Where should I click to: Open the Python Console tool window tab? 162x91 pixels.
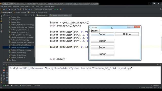point(25,85)
